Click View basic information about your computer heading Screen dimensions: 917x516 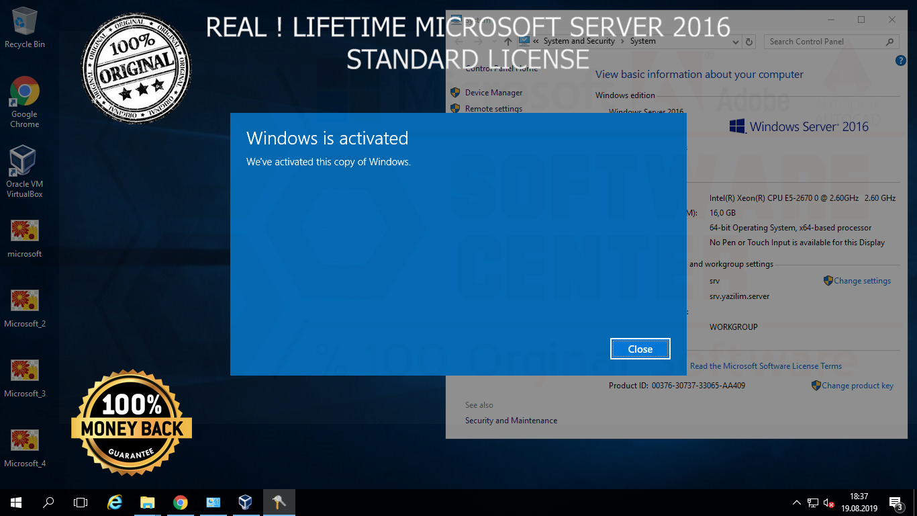[699, 75]
